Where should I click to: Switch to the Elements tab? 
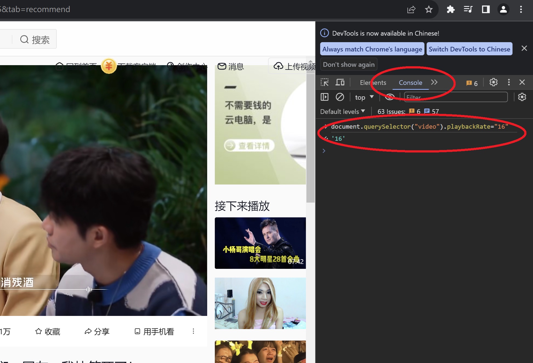pyautogui.click(x=373, y=82)
